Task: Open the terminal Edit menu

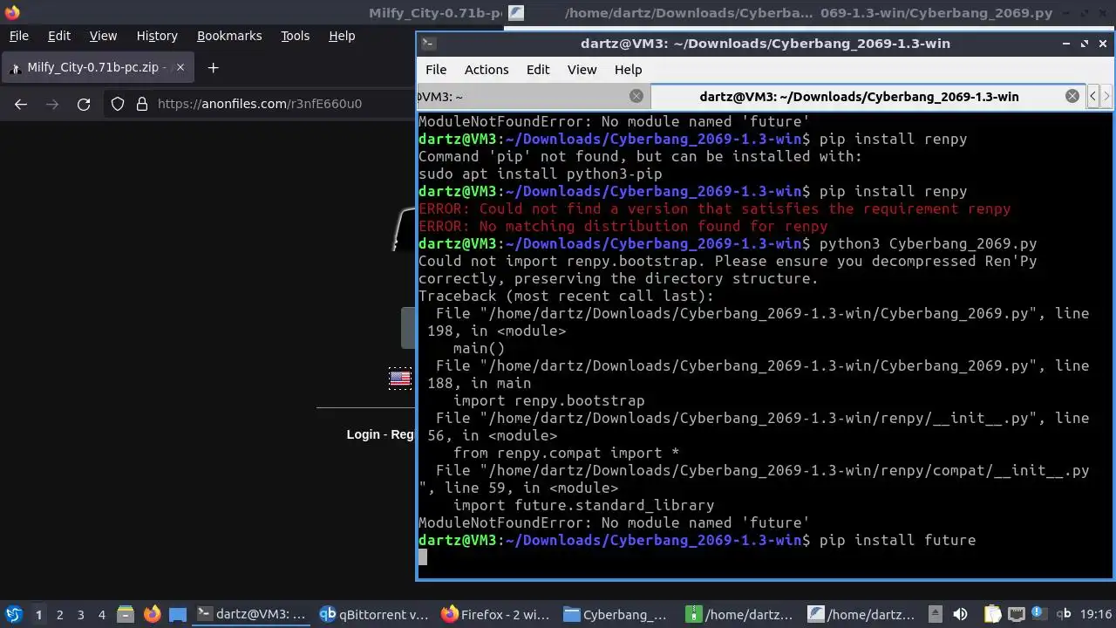Action: (538, 70)
